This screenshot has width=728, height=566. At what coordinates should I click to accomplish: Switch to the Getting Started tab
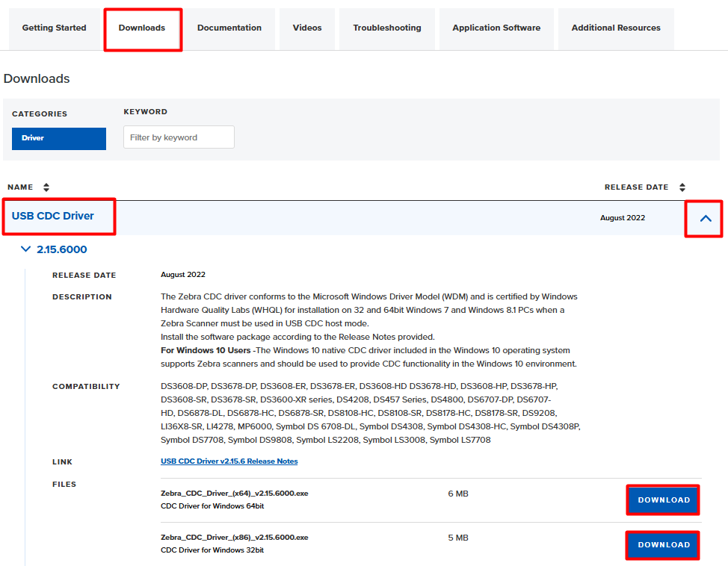(54, 28)
